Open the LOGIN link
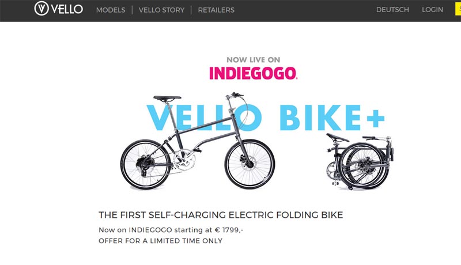The height and width of the screenshot is (265, 461). click(x=432, y=10)
